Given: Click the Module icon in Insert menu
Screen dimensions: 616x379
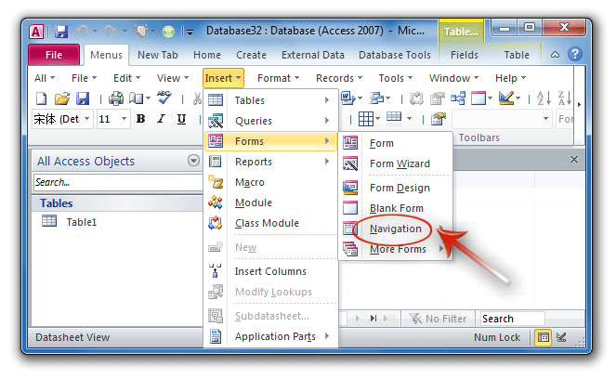Looking at the screenshot, I should (216, 203).
